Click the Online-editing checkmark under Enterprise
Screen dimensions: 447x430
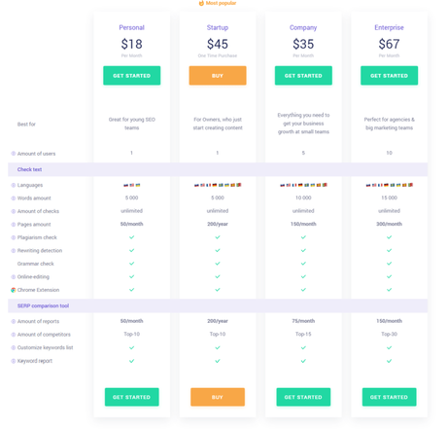390,276
